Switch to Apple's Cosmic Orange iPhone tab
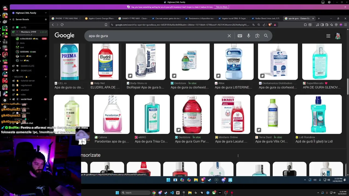 [100, 19]
